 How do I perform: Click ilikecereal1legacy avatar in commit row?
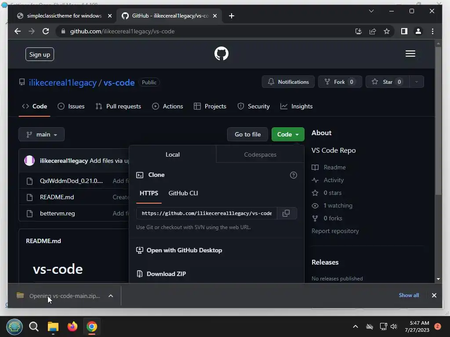[x=29, y=161]
